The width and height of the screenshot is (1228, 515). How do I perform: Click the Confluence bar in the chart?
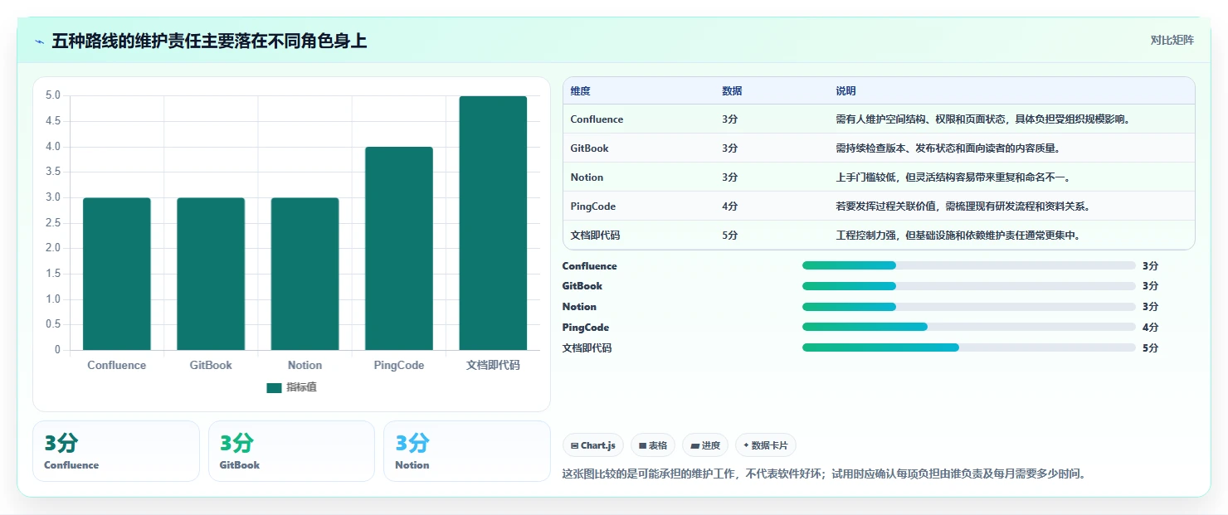tap(117, 274)
